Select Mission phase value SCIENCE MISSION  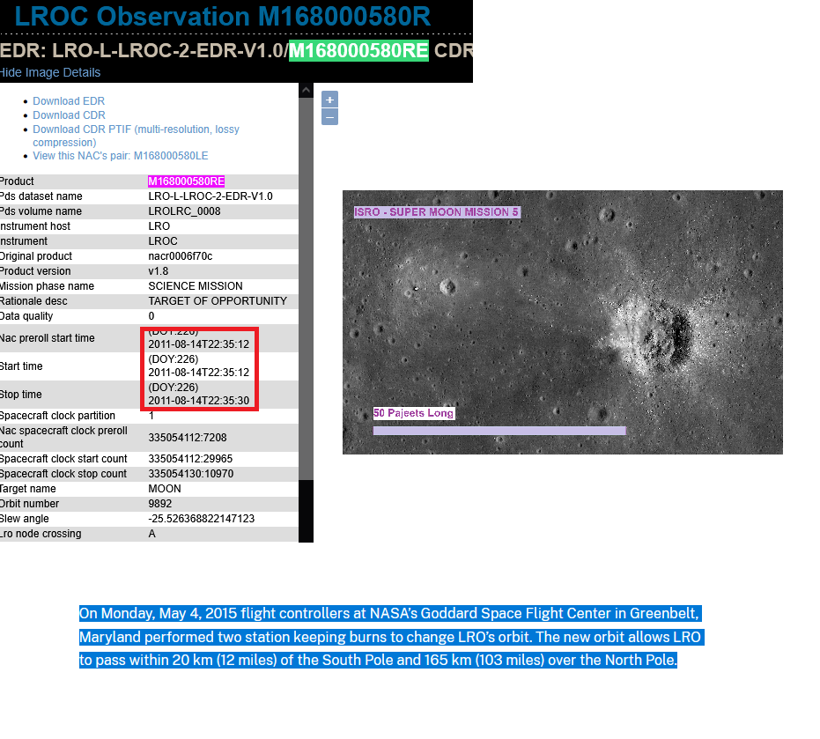tap(196, 286)
